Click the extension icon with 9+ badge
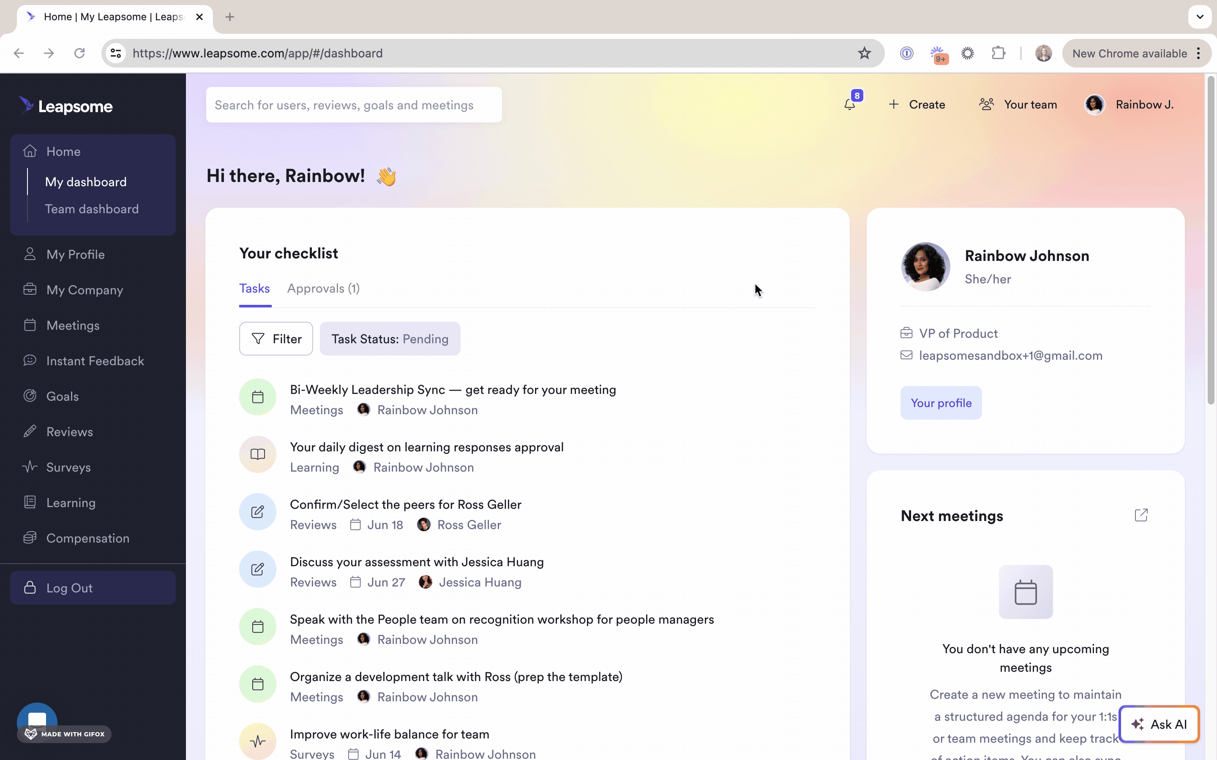 click(x=938, y=54)
